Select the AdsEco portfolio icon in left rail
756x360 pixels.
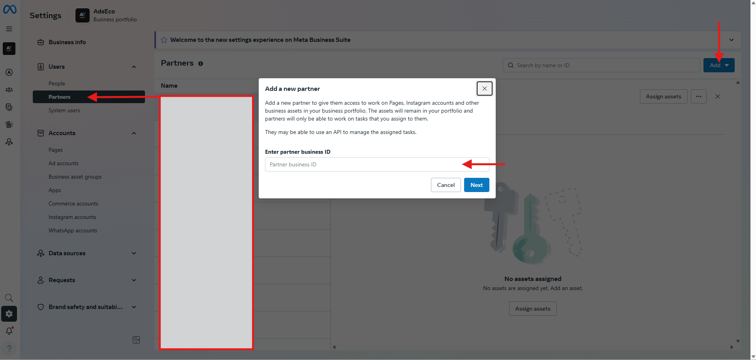click(x=9, y=49)
